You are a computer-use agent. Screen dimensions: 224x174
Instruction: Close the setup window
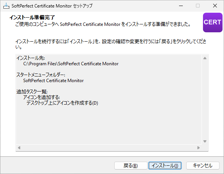215,6
